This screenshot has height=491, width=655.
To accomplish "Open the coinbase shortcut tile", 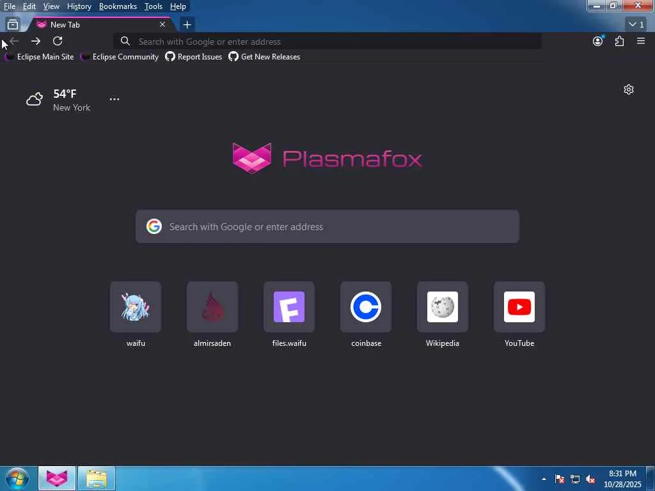I will (x=366, y=307).
